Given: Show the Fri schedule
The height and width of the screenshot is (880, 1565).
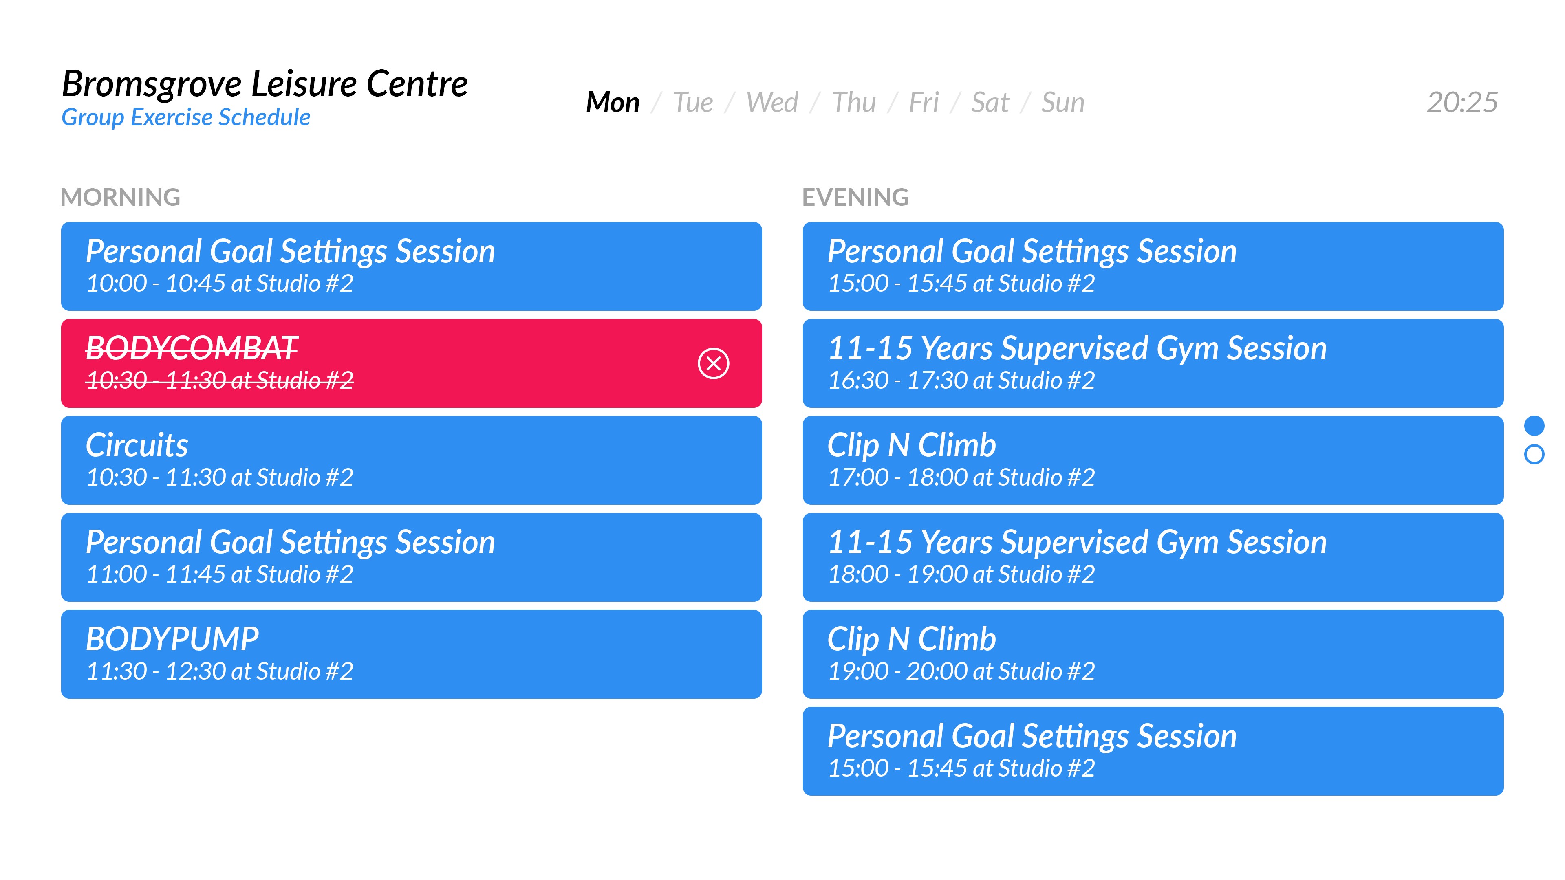Looking at the screenshot, I should pyautogui.click(x=924, y=102).
